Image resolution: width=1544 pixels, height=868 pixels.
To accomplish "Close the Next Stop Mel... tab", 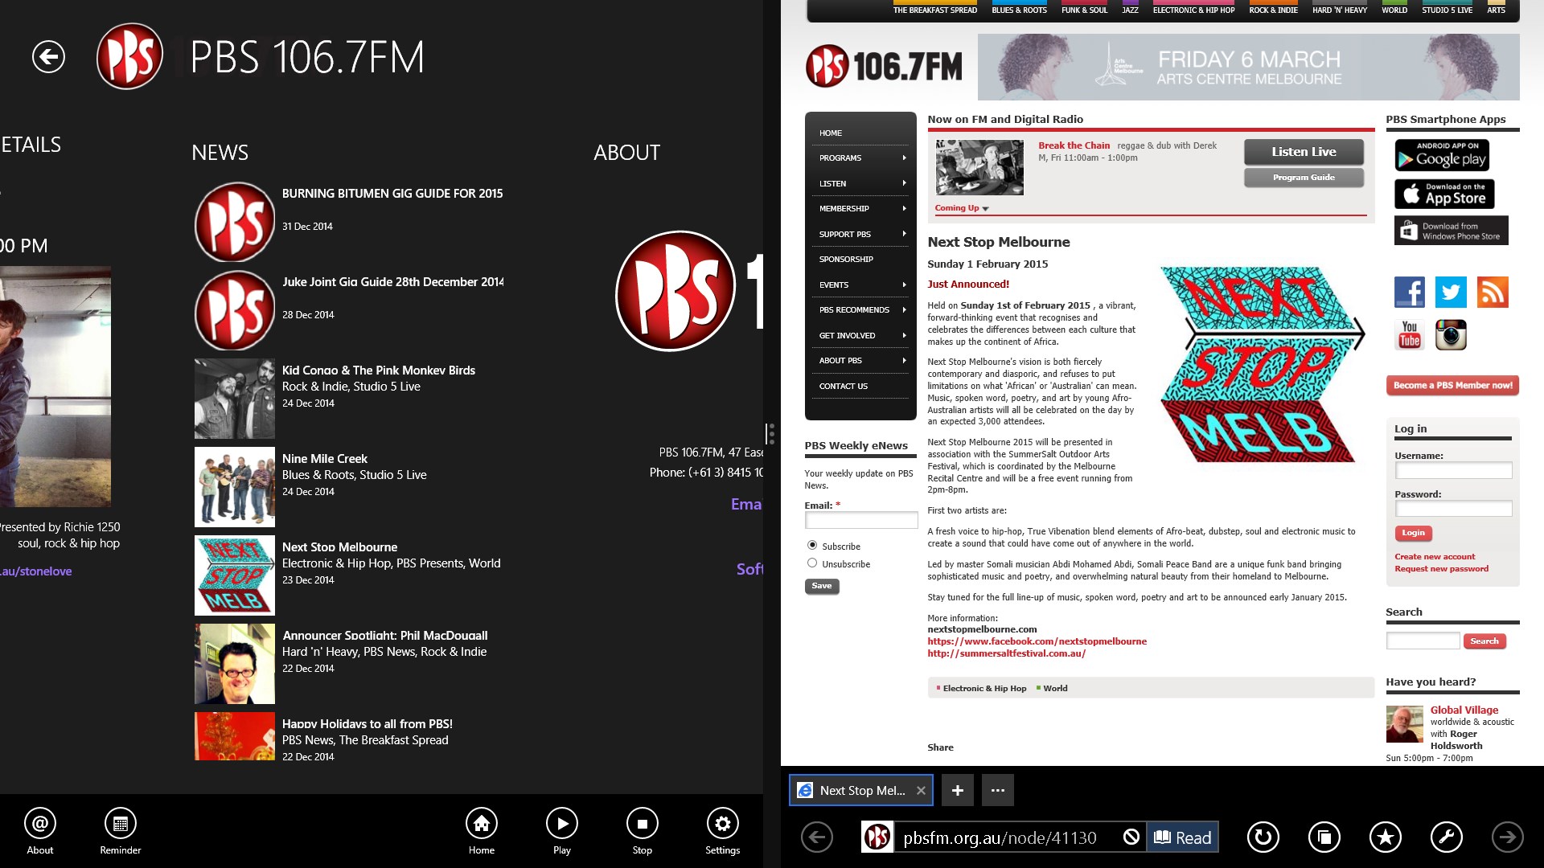I will [921, 790].
